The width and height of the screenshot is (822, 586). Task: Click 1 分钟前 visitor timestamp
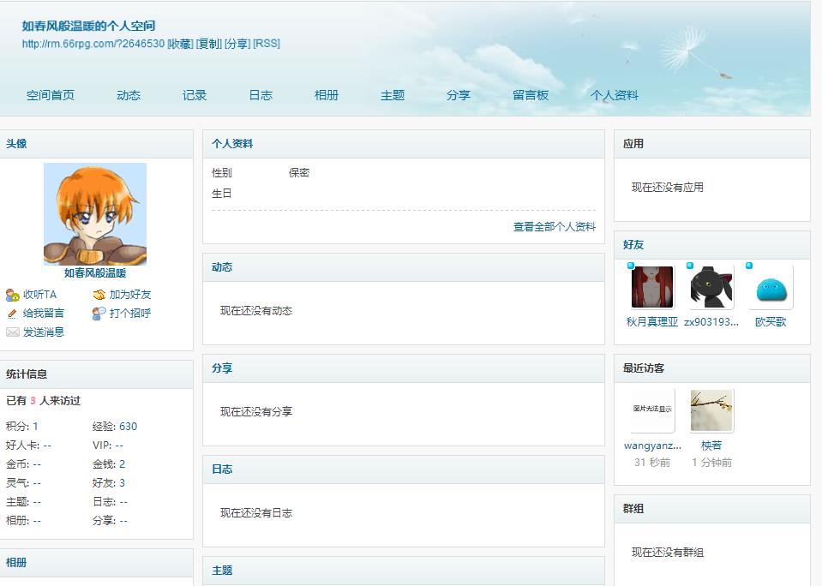711,463
